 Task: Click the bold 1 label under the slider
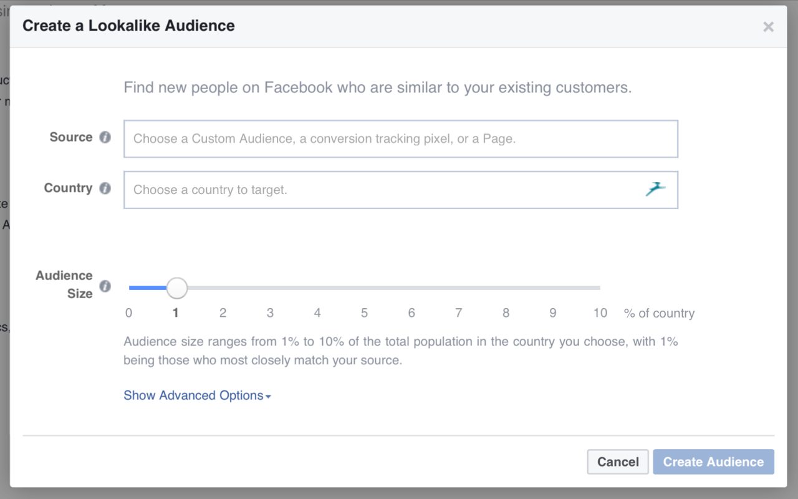(175, 312)
